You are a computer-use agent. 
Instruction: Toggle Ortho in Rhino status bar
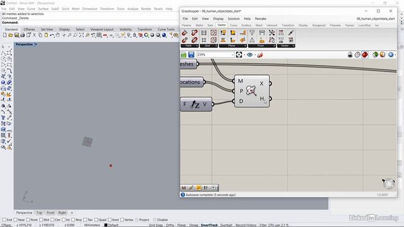point(170,225)
